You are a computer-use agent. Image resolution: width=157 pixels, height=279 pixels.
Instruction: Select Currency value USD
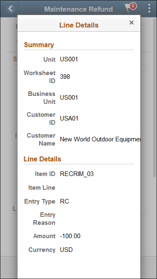point(67,250)
